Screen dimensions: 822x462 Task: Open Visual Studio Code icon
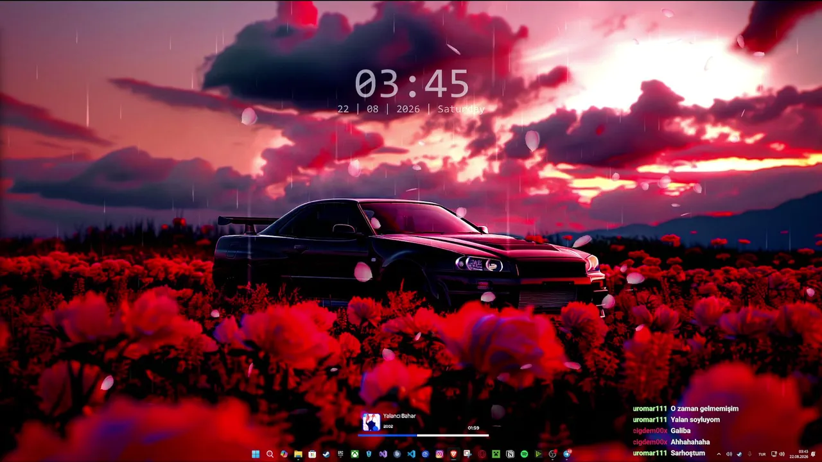tap(411, 454)
